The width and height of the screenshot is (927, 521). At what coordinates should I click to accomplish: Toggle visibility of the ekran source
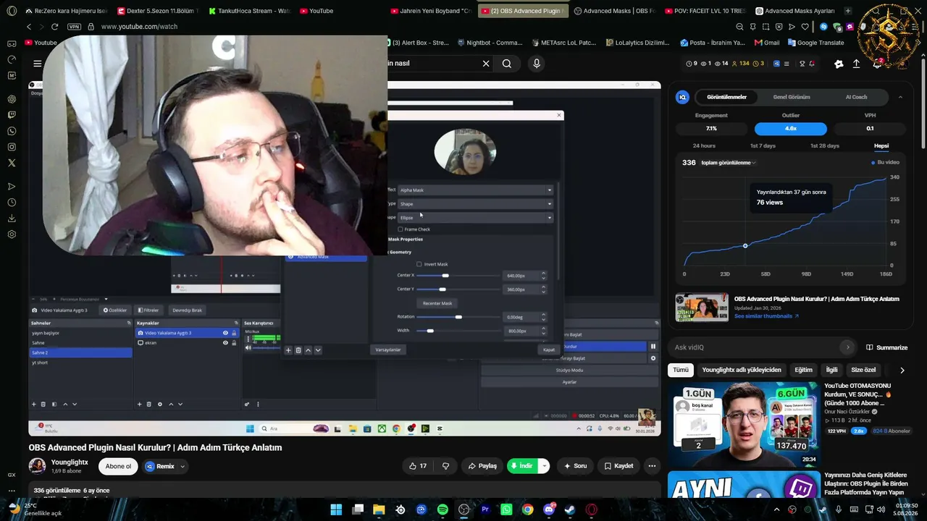tap(225, 342)
